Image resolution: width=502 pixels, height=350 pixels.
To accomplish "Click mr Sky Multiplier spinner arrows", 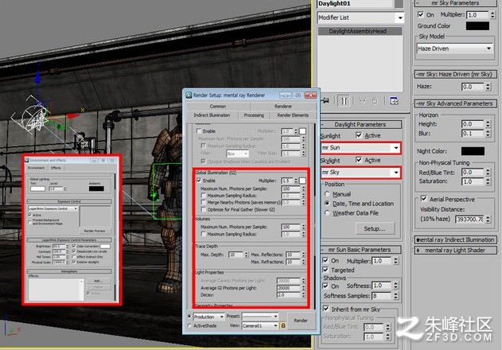I will 492,15.
